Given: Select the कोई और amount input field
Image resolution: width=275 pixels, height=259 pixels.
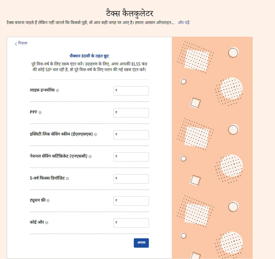Looking at the screenshot, I should point(131,223).
